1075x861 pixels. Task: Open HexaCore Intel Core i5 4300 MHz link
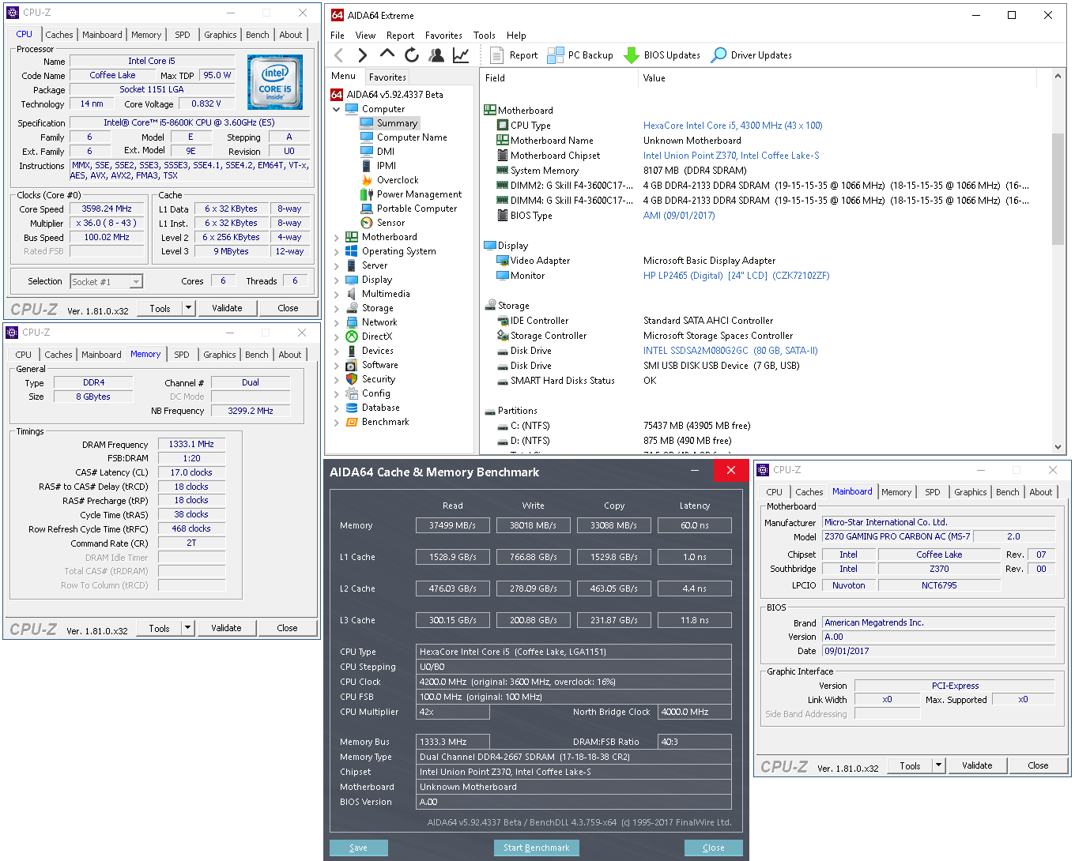(733, 126)
